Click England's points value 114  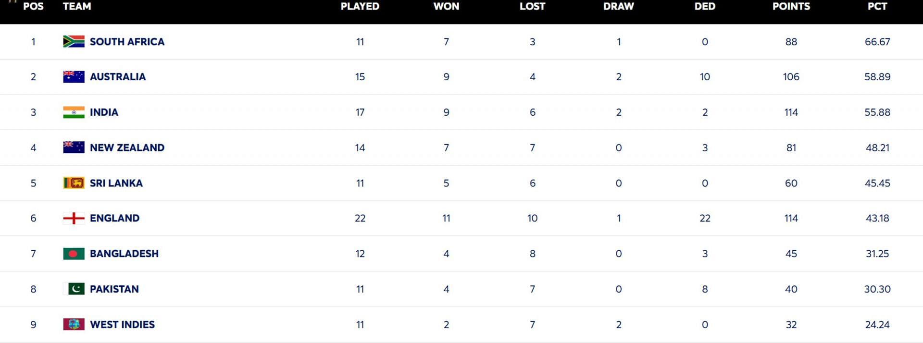(x=791, y=218)
